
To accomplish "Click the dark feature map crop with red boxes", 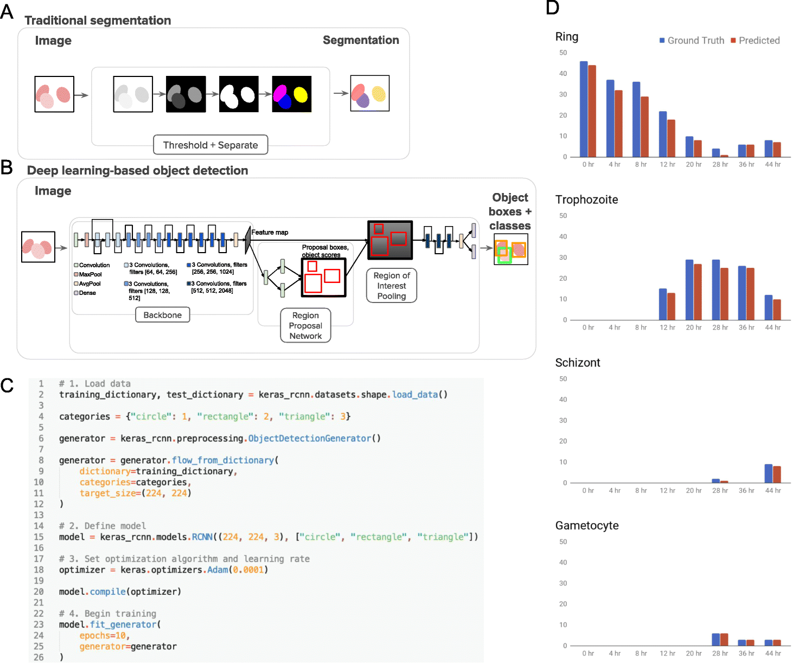I will point(390,240).
